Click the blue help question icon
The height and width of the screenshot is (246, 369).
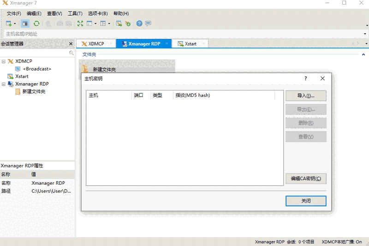click(139, 24)
